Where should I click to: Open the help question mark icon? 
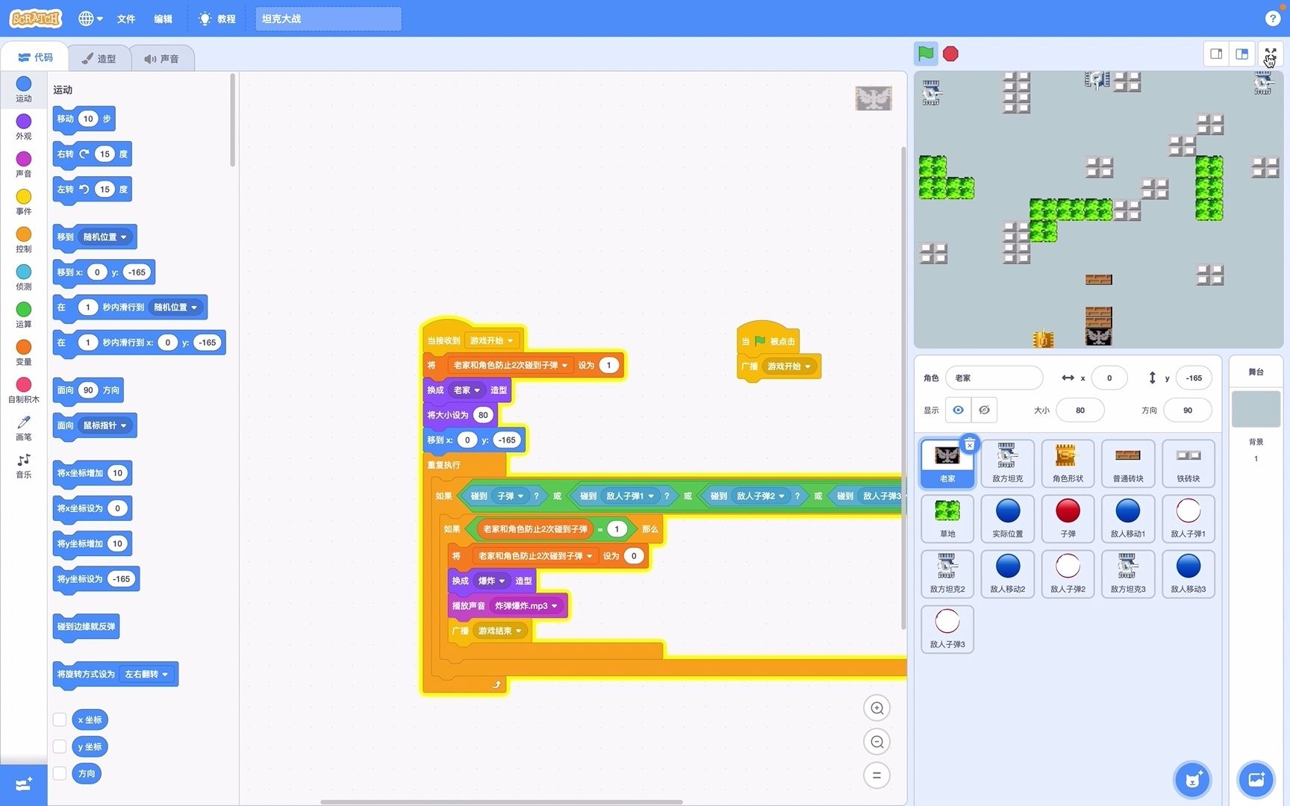point(1273,19)
